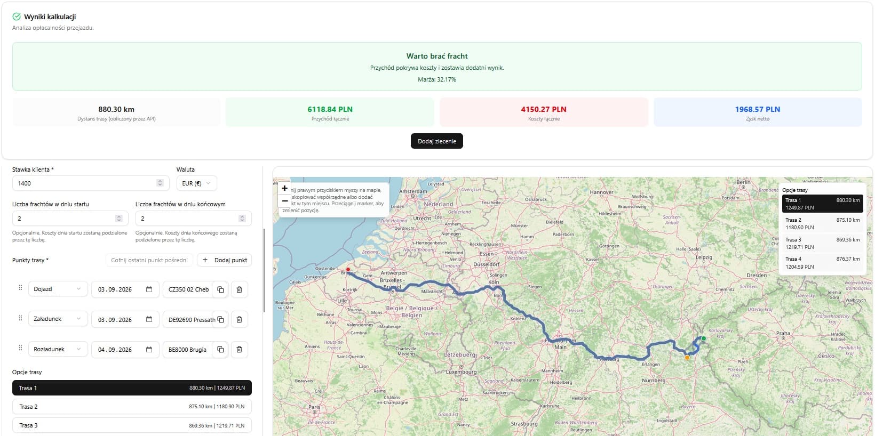
Task: Copy the BE8000 Brugia address
Action: 220,350
